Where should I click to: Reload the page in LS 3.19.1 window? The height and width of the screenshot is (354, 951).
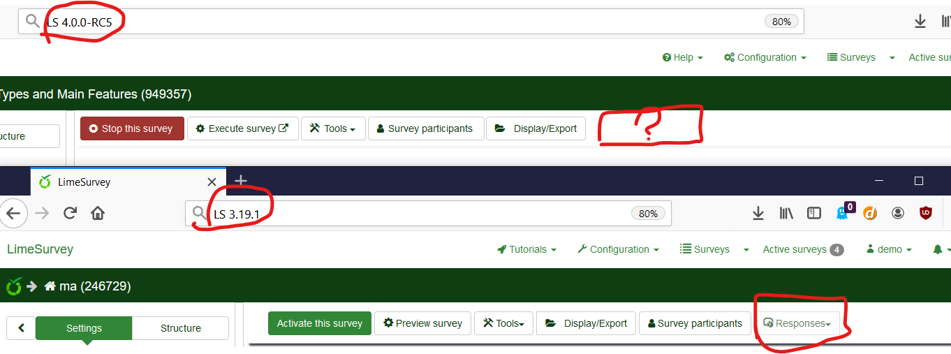70,214
